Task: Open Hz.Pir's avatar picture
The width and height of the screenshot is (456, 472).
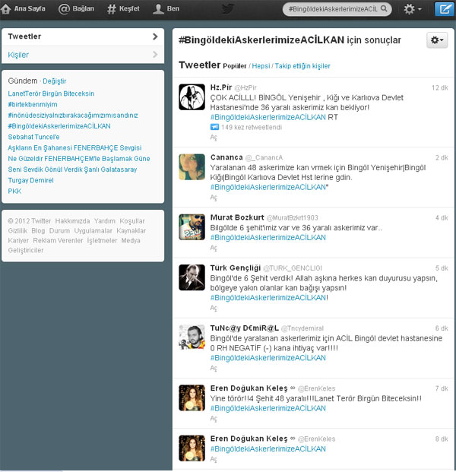Action: click(x=192, y=97)
